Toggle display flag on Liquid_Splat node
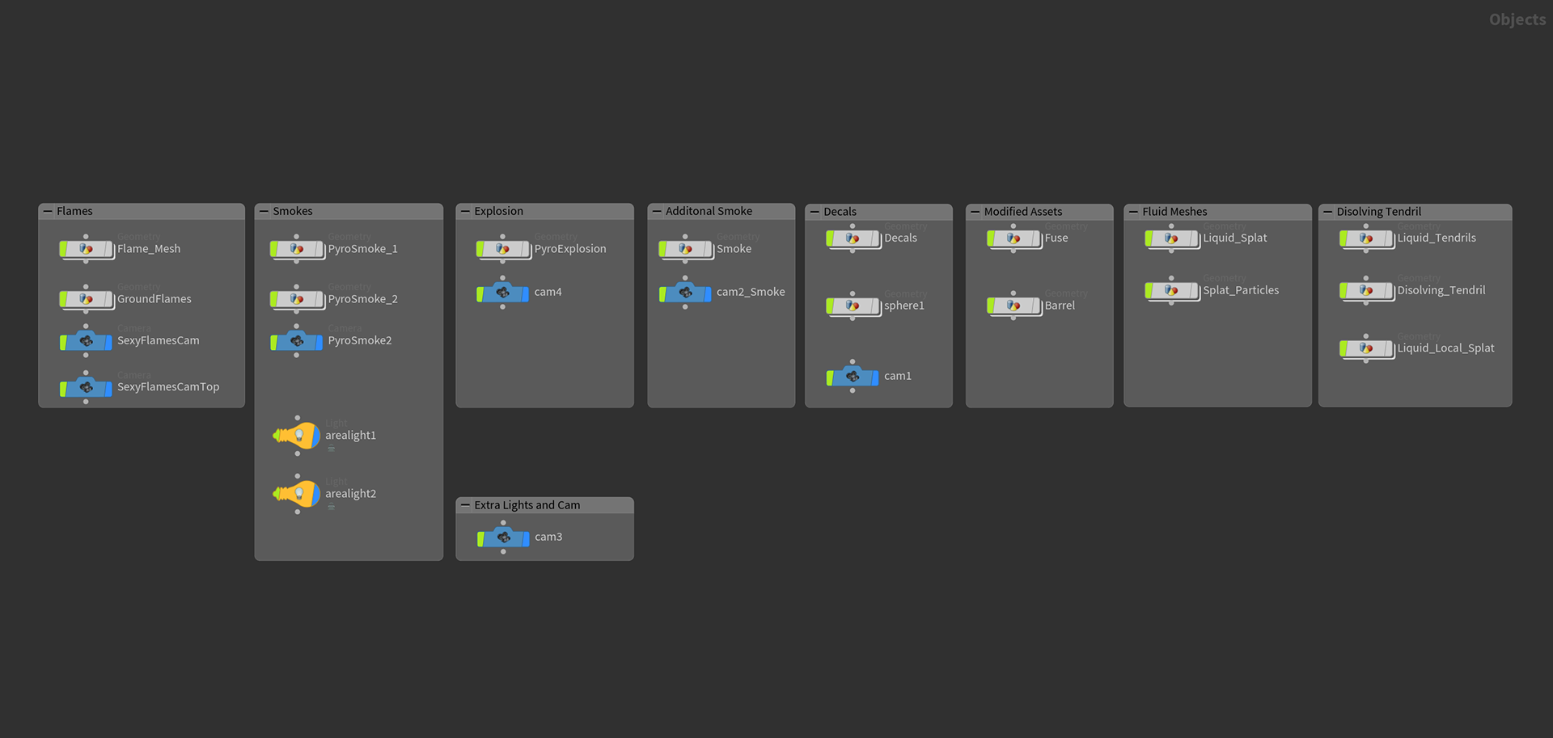Image resolution: width=1553 pixels, height=738 pixels. [x=1195, y=238]
